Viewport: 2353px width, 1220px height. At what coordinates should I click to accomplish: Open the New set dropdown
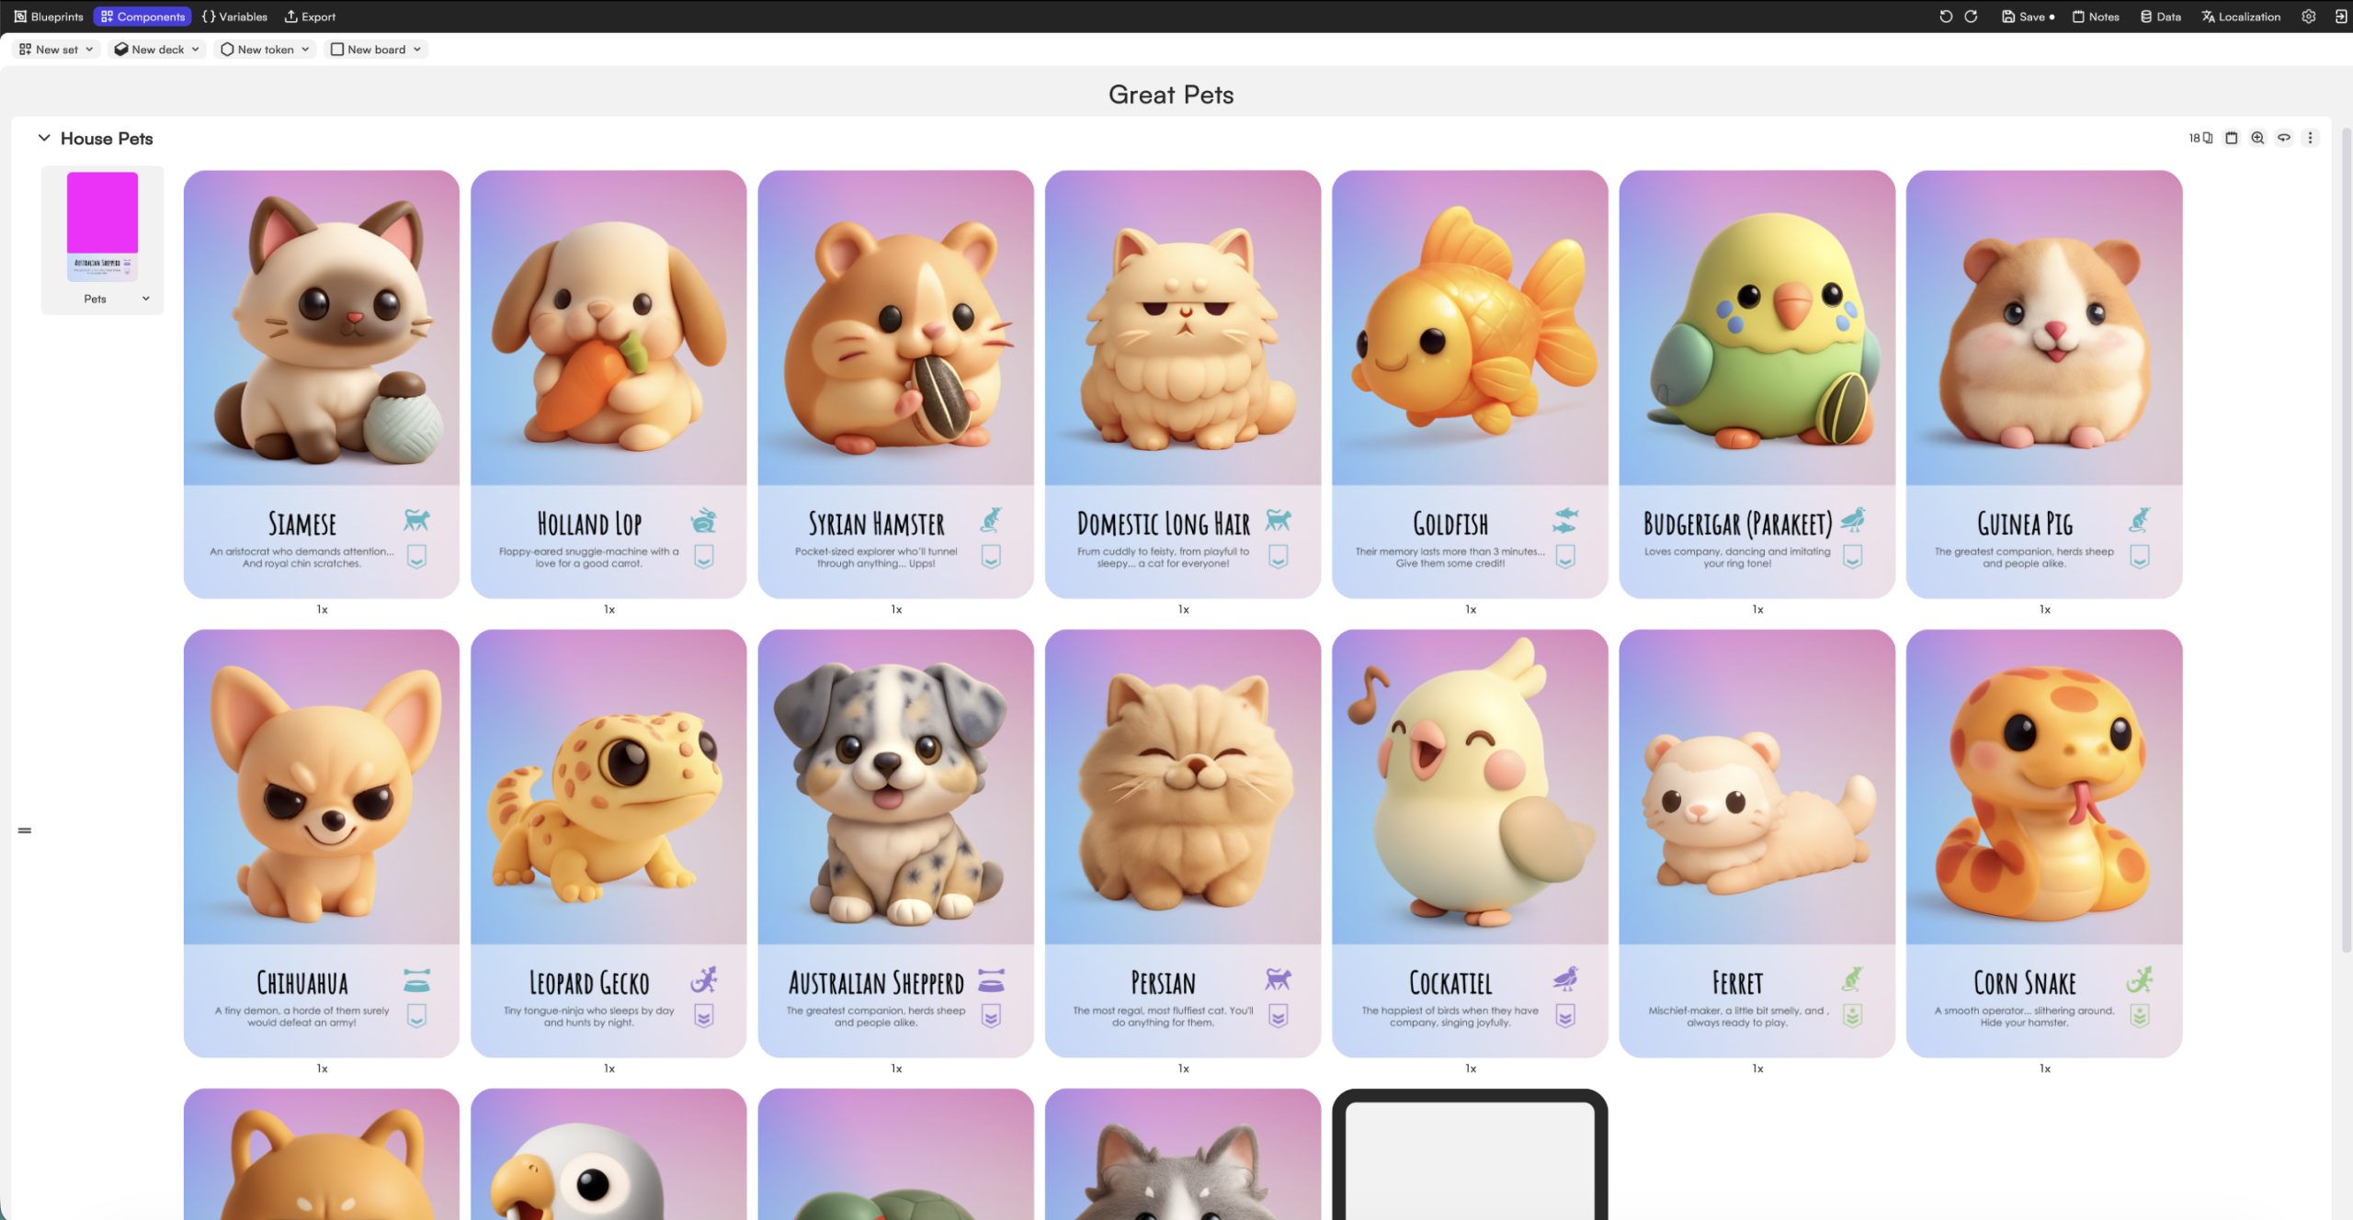coord(56,50)
